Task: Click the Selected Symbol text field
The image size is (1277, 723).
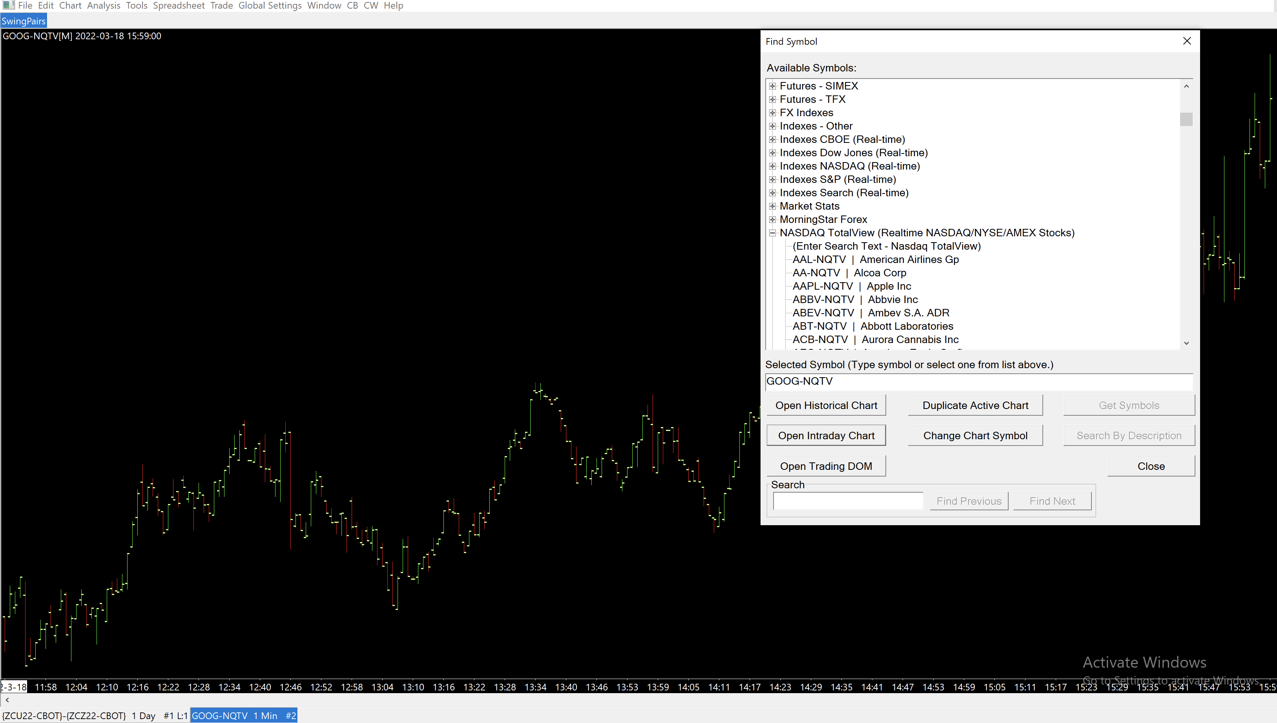Action: coord(978,382)
